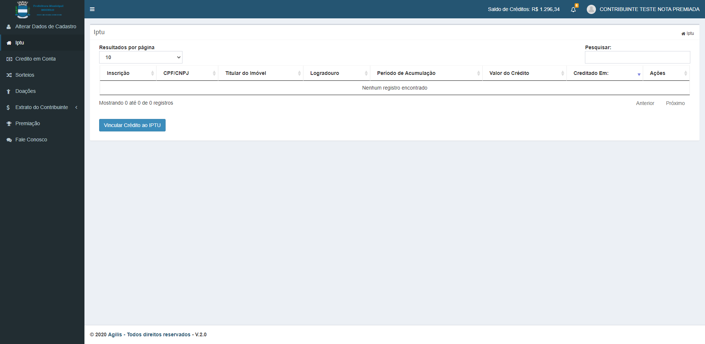Click the home icon in breadcrumb
The height and width of the screenshot is (344, 705).
pos(683,34)
